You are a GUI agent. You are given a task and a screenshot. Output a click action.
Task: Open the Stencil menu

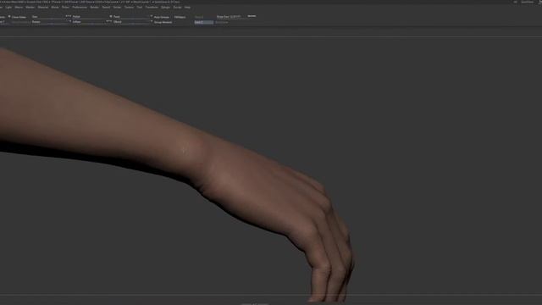106,8
